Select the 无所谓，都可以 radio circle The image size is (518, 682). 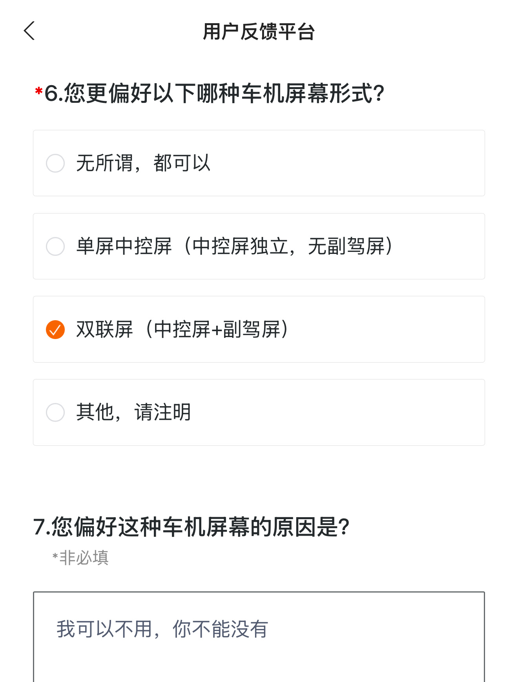[x=55, y=163]
